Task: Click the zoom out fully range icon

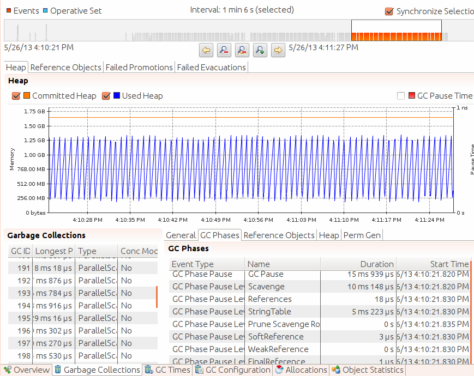Action: [x=242, y=50]
